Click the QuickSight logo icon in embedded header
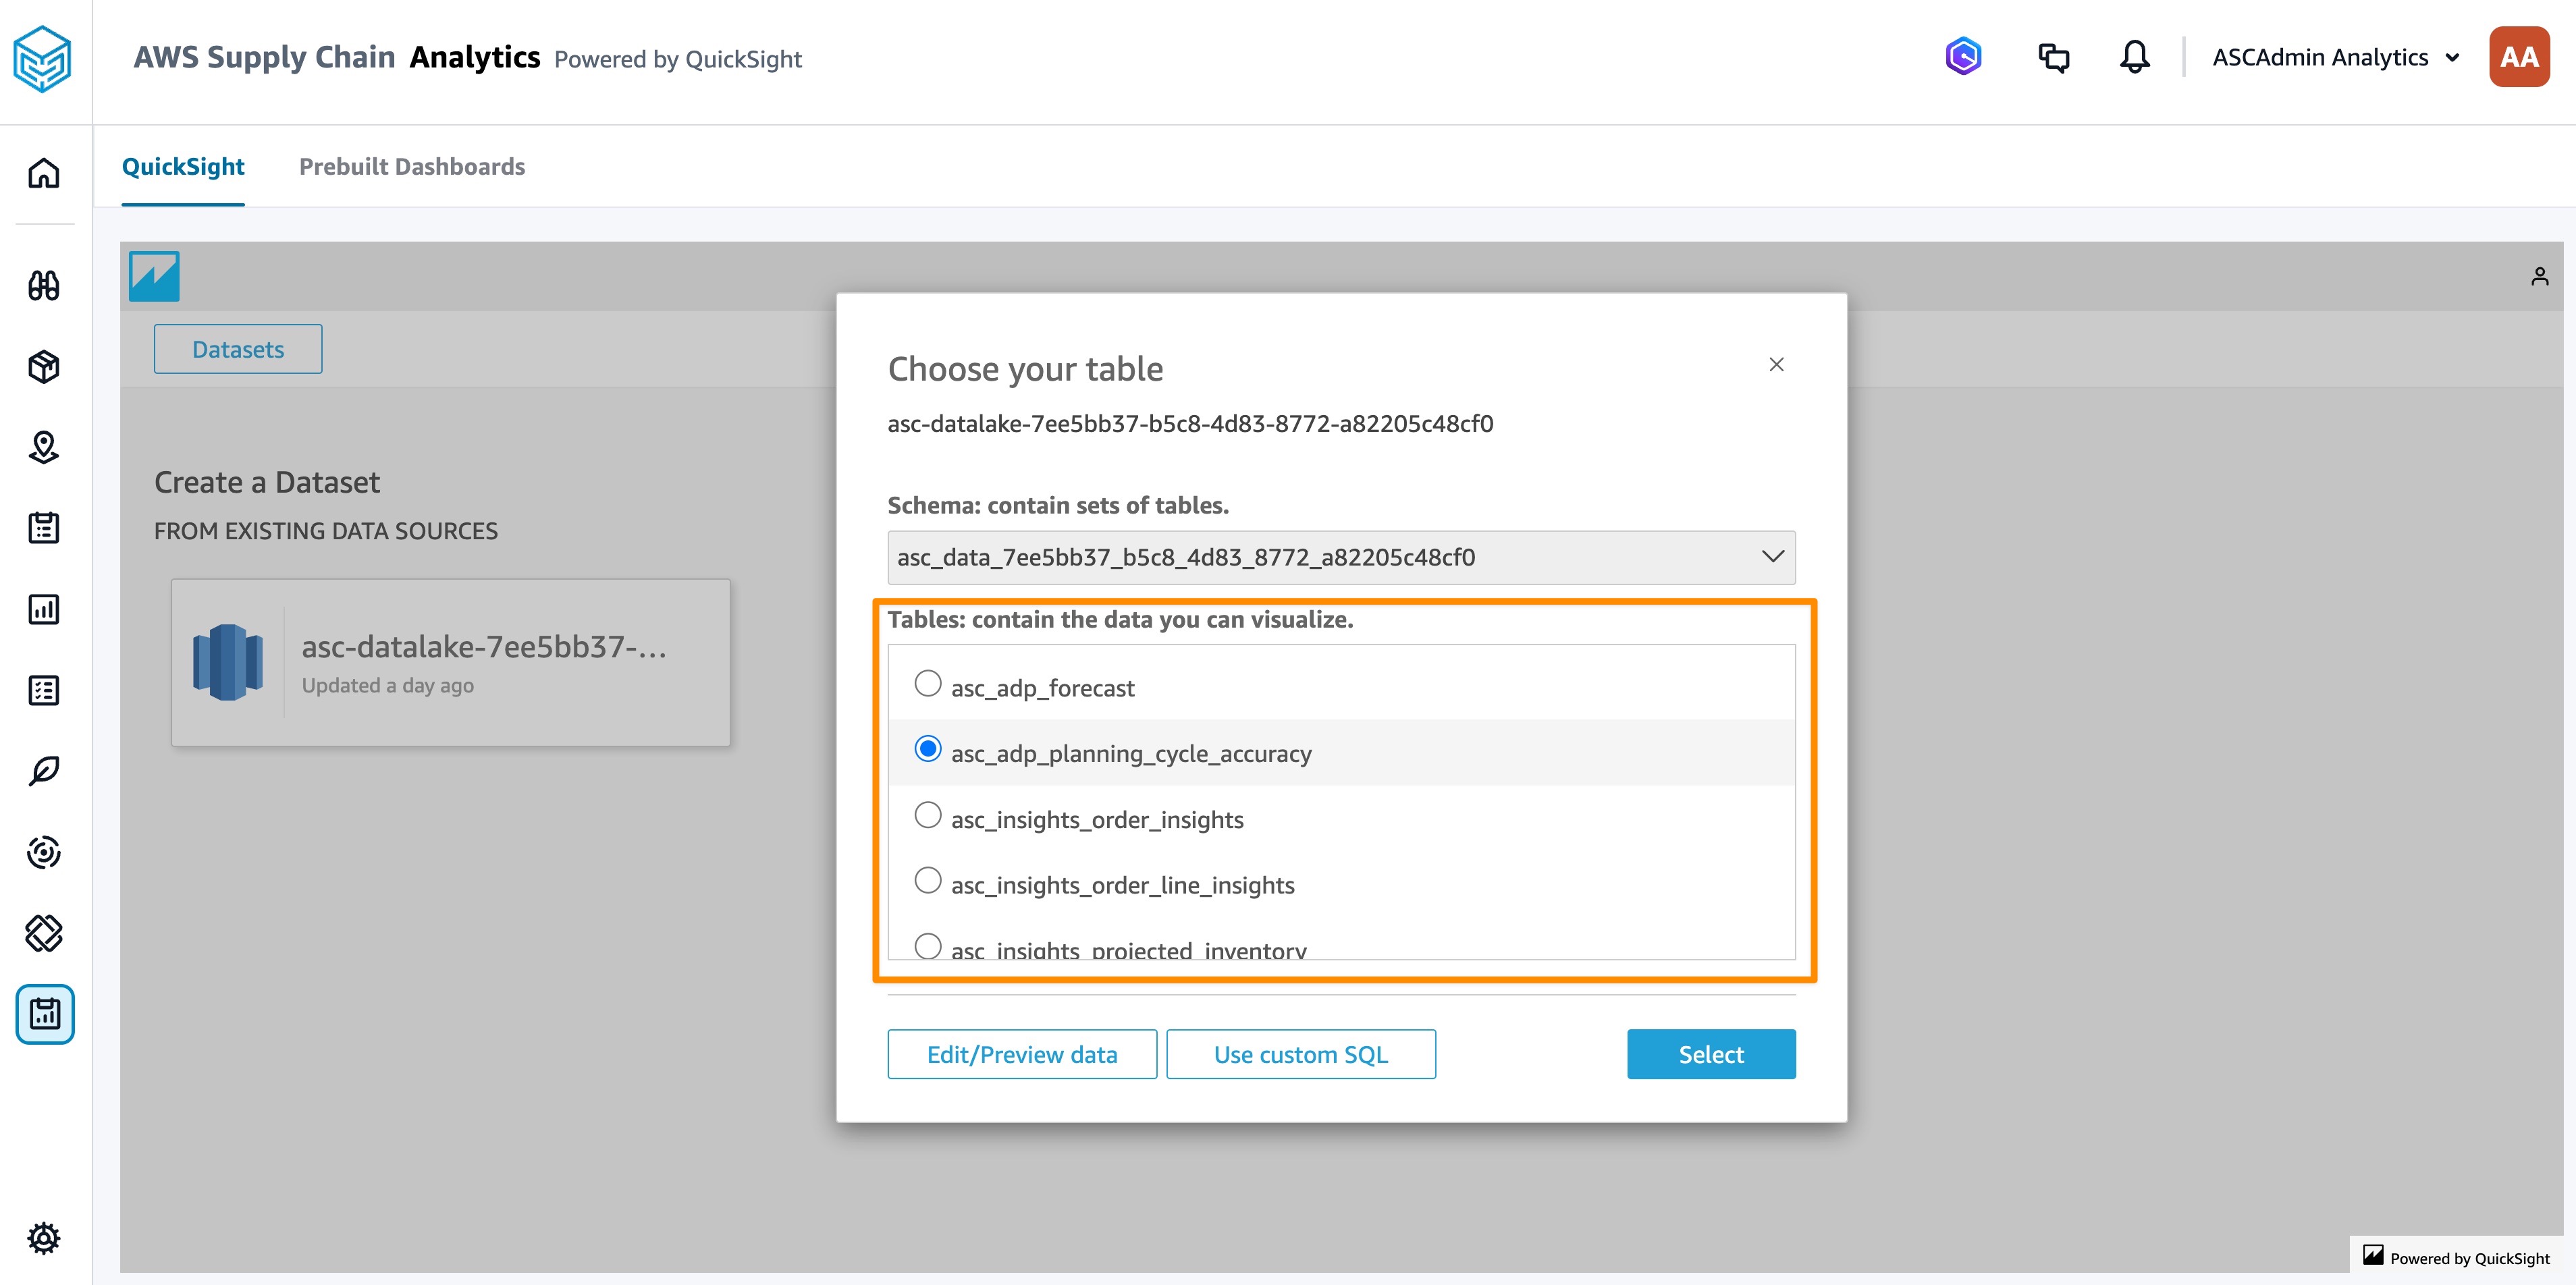 154,276
